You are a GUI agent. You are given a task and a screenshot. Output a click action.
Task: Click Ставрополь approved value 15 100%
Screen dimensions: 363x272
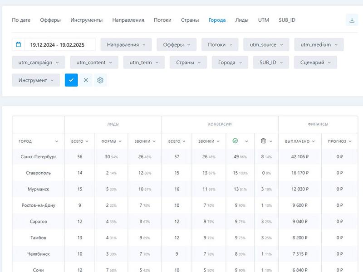pos(240,173)
